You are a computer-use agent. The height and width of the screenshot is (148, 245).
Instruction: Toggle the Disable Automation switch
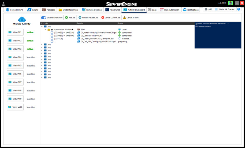point(43,18)
